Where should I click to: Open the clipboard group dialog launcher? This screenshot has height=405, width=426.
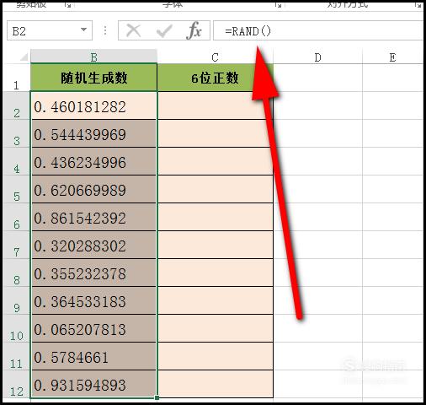click(x=67, y=4)
